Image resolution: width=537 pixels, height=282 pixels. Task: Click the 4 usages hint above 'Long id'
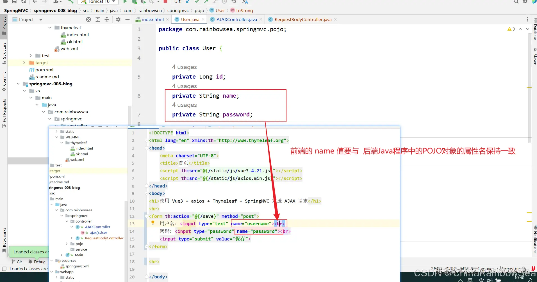click(185, 67)
